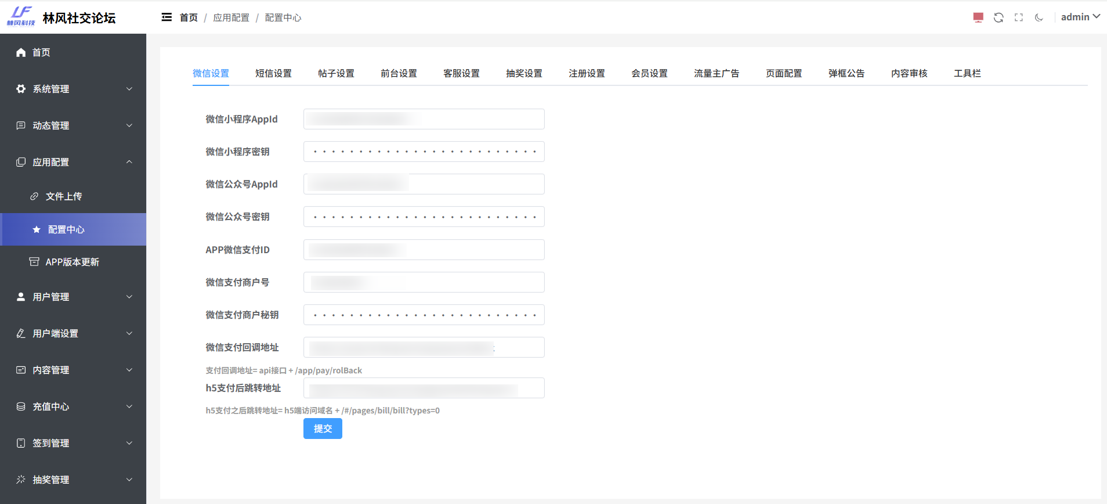Viewport: 1107px width, 504px height.
Task: Focus the 微信支付回调地址 input field
Action: click(424, 347)
